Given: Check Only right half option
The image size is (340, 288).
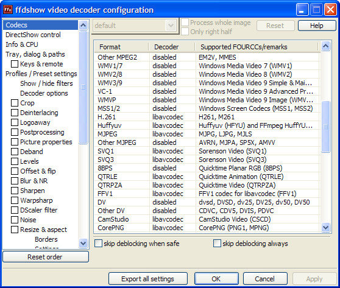Looking at the screenshot, I should 185,32.
